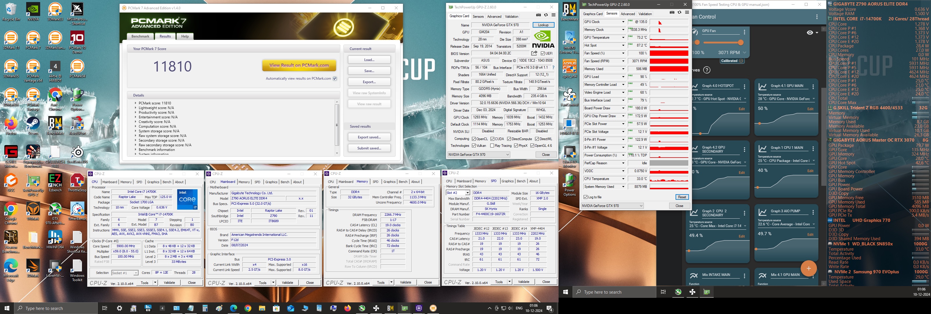Viewport: 931px width, 314px height.
Task: Click Edit on Graph 1 CPU 1 MAIN curve
Action: 810,171
